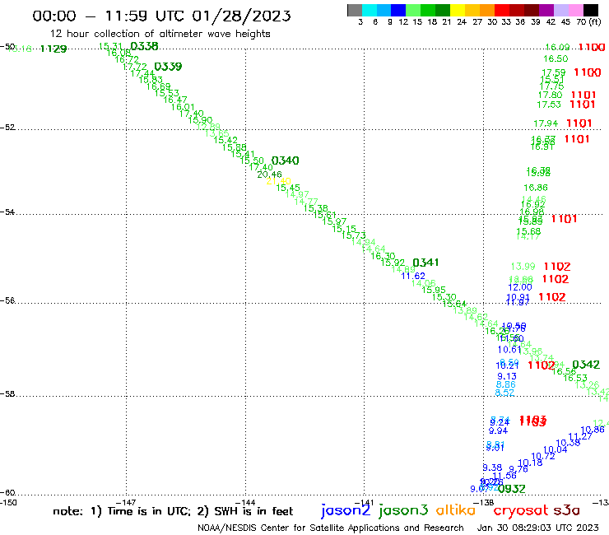The height and width of the screenshot is (535, 609).
Task: Click the '15.95' wave height value
Action: (434, 290)
